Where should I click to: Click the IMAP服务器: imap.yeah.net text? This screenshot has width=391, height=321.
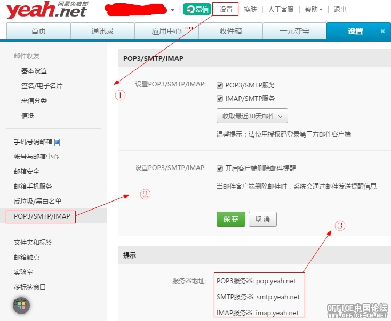point(258,313)
